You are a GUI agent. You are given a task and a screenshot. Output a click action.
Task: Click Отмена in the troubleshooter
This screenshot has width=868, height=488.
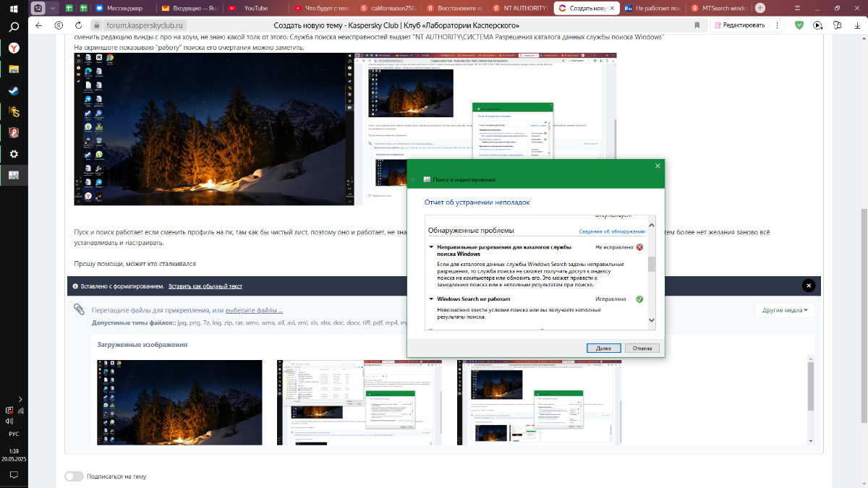pos(642,348)
